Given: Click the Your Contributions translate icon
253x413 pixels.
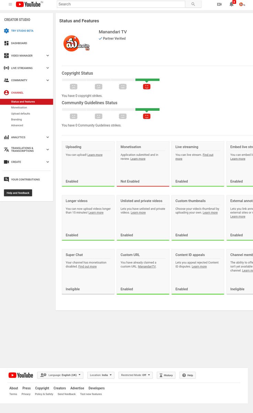Looking at the screenshot, I should click(x=6, y=179).
